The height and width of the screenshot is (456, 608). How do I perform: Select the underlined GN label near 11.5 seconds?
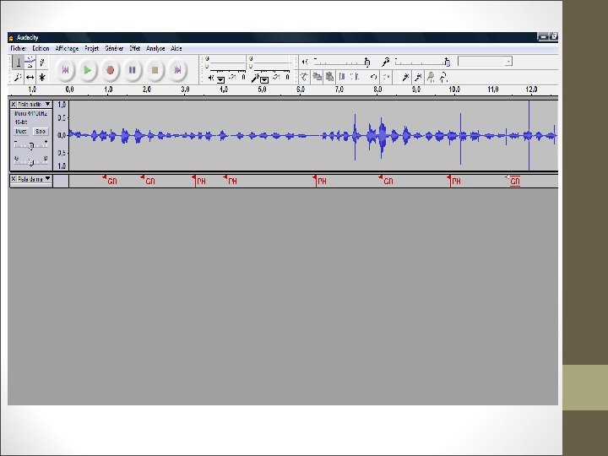click(515, 181)
